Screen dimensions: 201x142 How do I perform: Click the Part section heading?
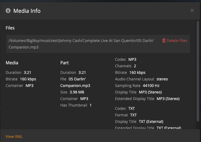(x=64, y=63)
